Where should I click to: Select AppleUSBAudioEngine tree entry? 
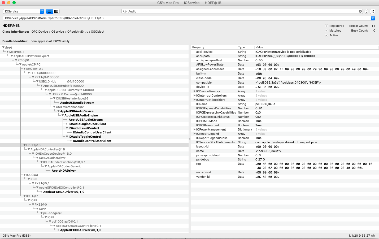81,115
